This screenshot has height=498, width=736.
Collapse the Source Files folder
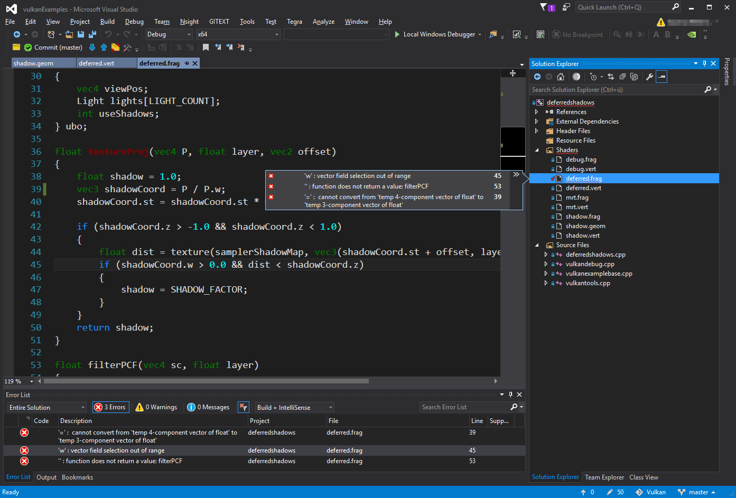coord(536,245)
